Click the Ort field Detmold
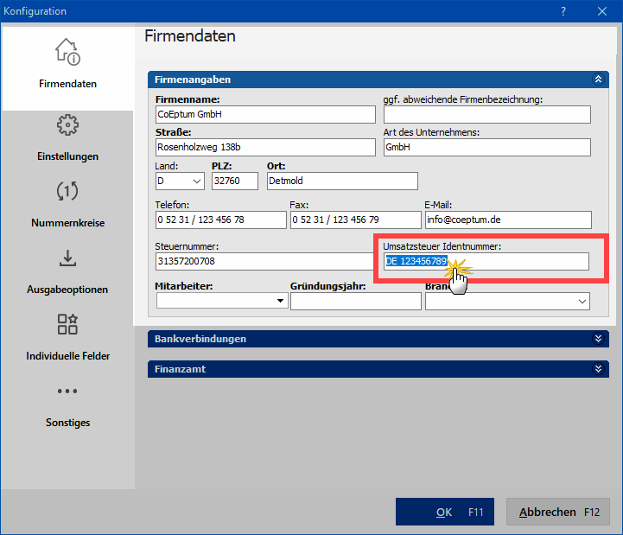Screen dimensions: 623x535 (342, 182)
